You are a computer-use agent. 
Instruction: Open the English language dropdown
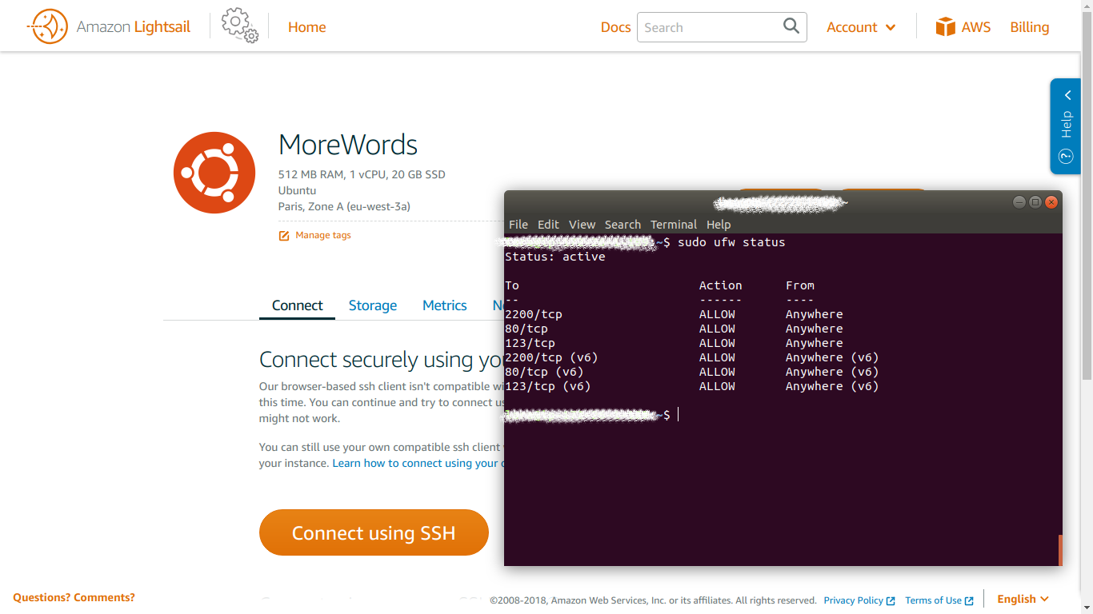tap(1023, 599)
